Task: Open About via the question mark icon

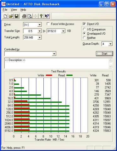Action: tap(41, 16)
